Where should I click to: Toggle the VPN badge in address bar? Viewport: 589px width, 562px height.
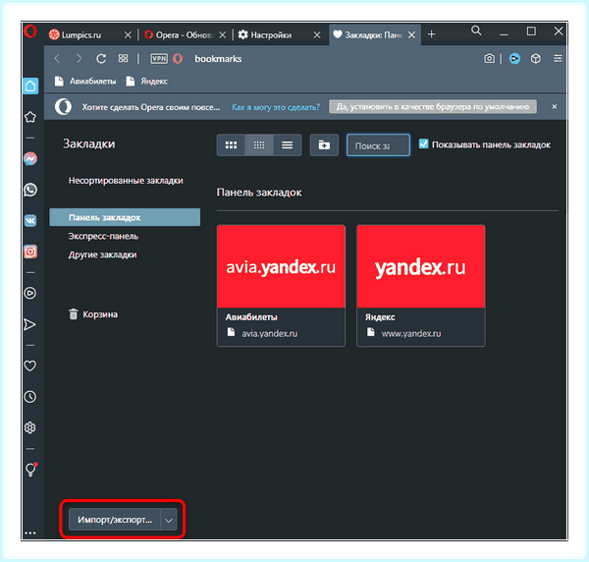click(x=159, y=59)
